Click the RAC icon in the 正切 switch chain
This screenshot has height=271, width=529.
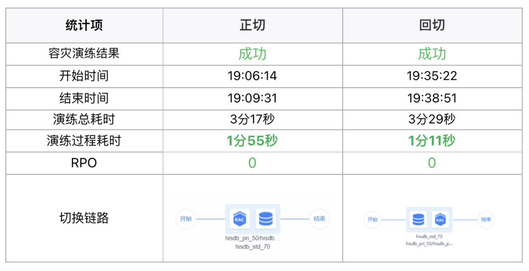[240, 219]
